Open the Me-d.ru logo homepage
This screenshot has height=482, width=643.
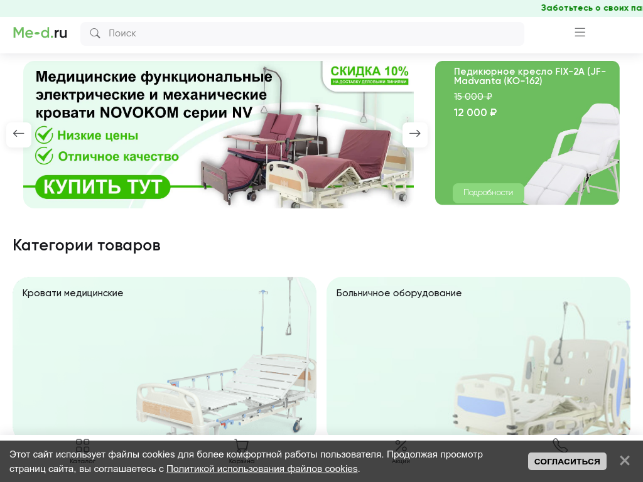(40, 33)
